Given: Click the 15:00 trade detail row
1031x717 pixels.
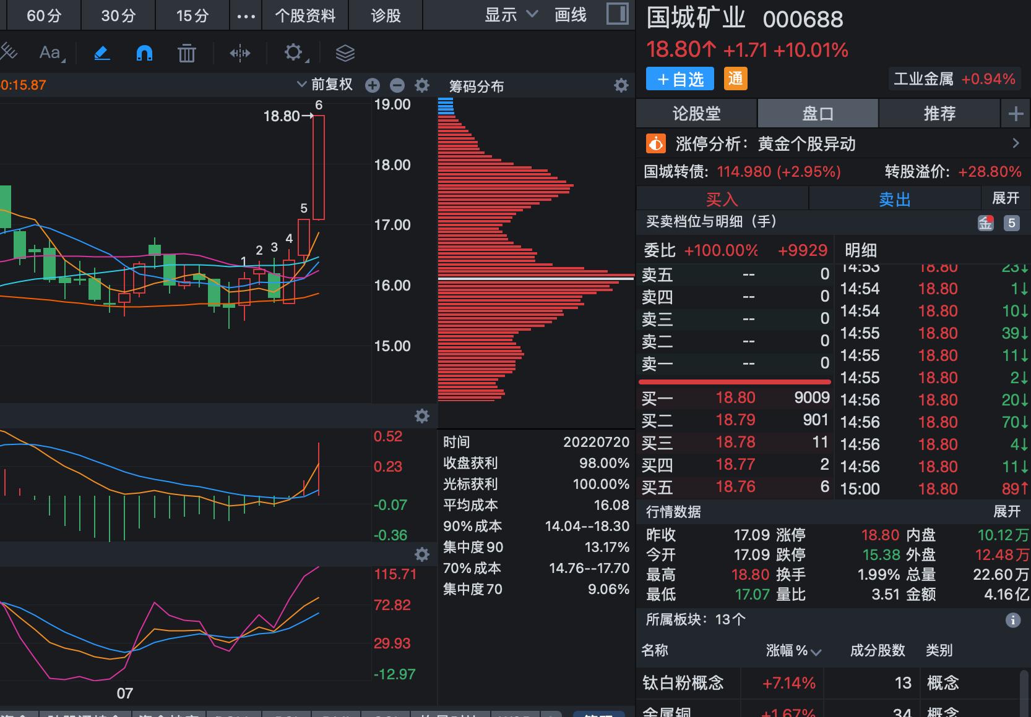Looking at the screenshot, I should 934,489.
